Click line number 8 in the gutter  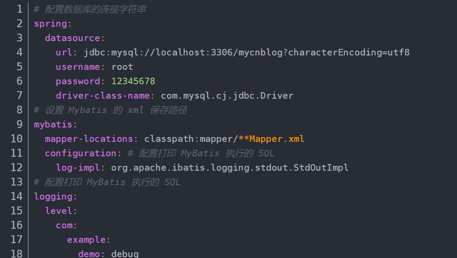[x=19, y=110]
